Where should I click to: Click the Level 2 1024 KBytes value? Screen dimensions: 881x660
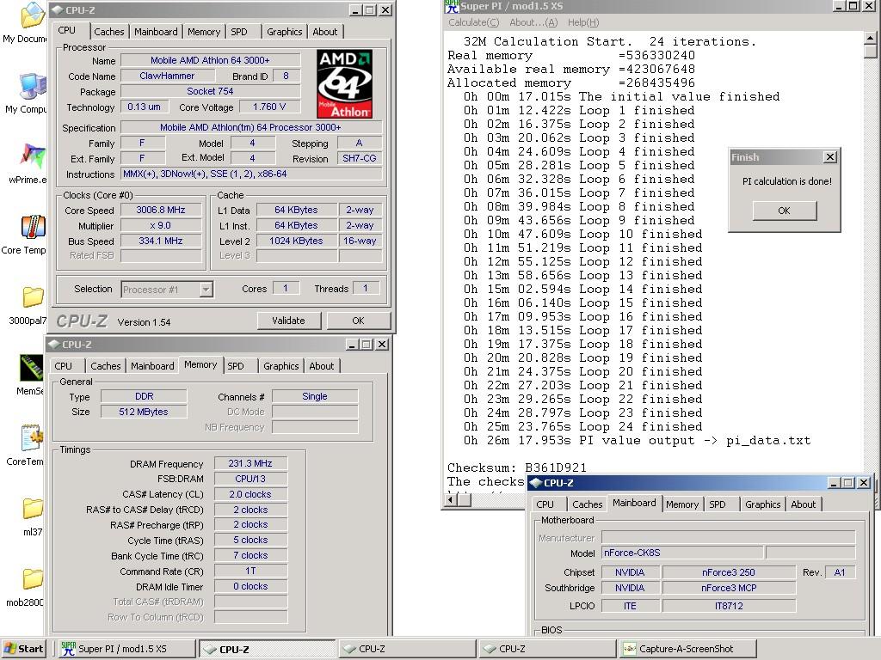[296, 241]
